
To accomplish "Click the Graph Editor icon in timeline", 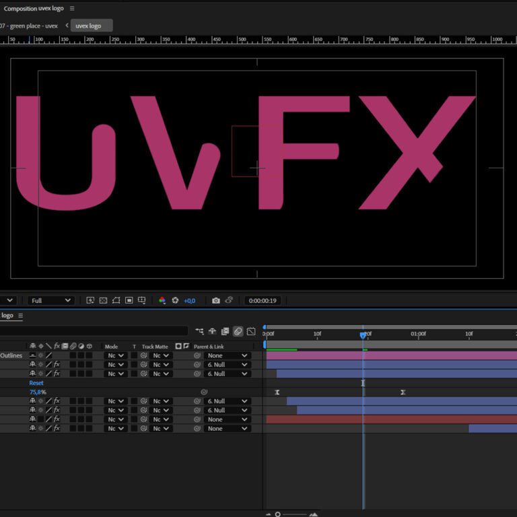I will [251, 331].
